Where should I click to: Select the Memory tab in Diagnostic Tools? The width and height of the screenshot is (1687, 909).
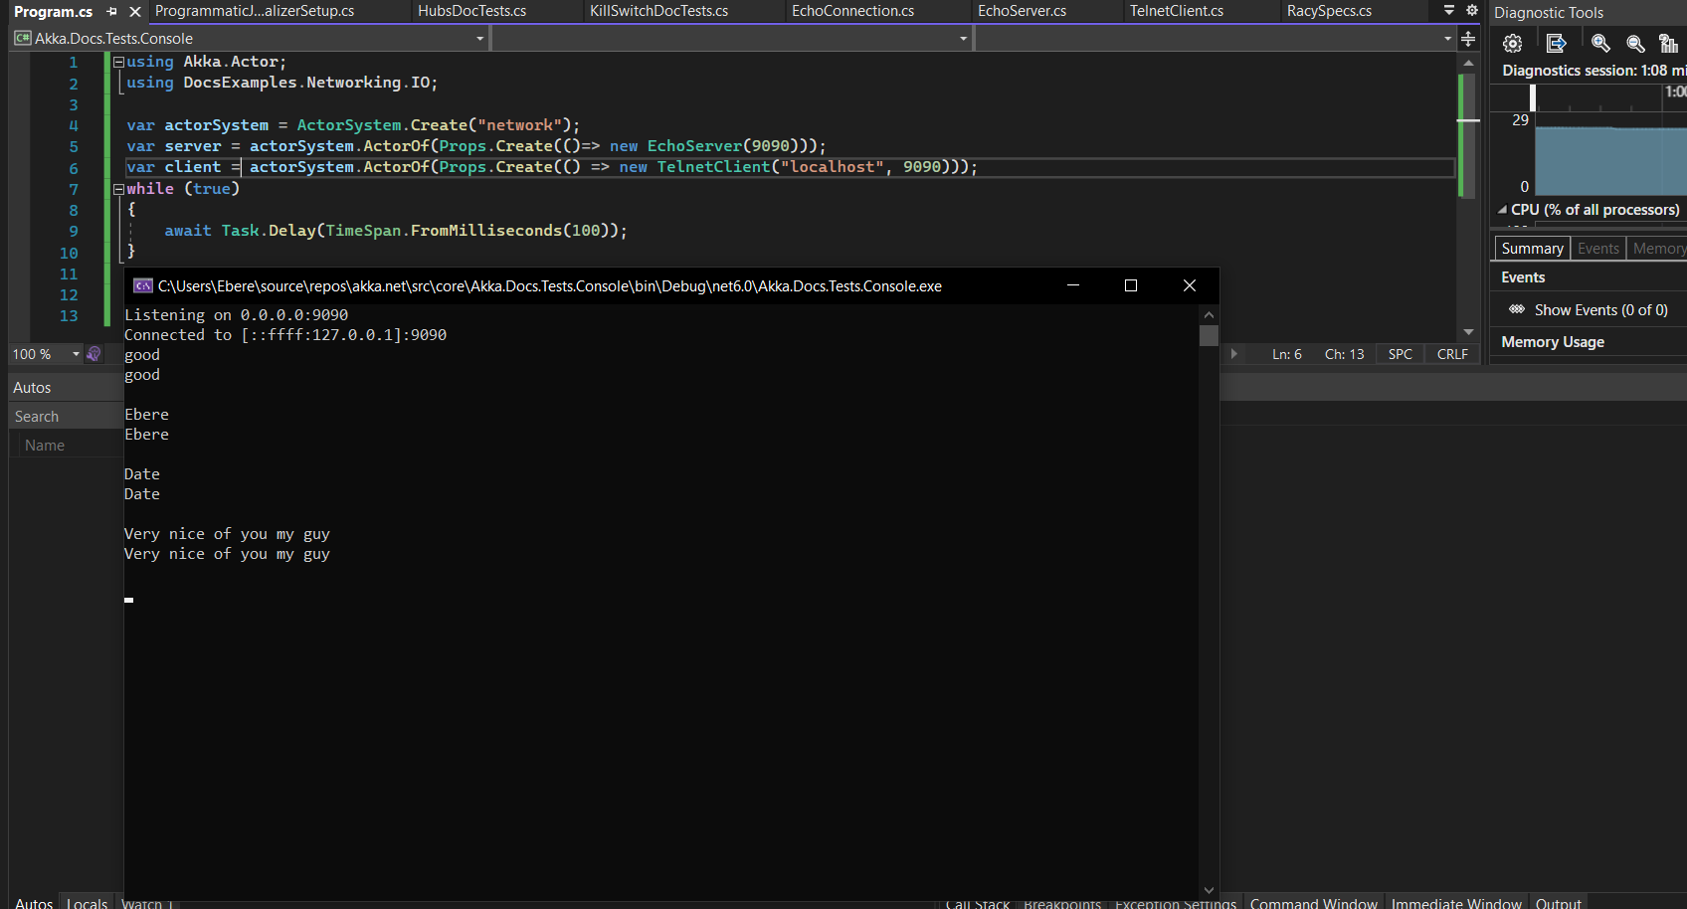1658,249
